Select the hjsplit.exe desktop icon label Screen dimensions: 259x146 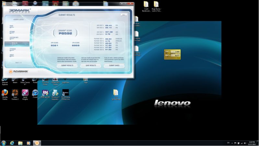65,82
